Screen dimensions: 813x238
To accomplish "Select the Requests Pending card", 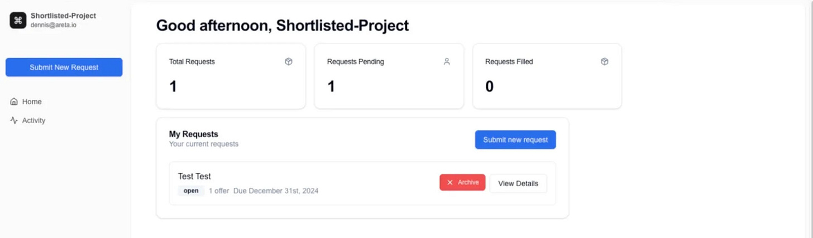I will [389, 76].
